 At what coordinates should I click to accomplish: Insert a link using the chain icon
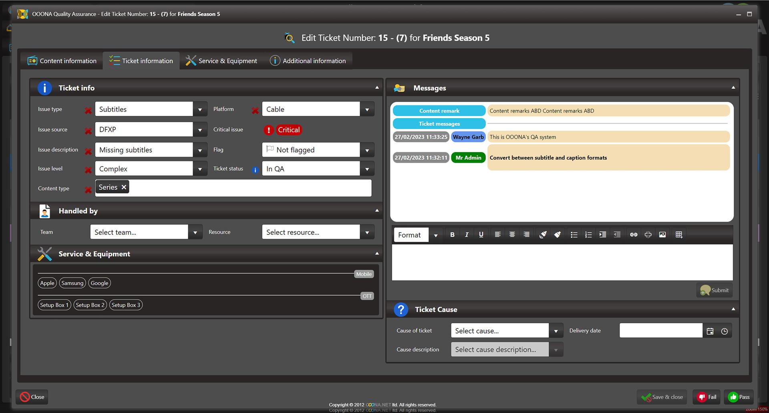click(x=633, y=234)
